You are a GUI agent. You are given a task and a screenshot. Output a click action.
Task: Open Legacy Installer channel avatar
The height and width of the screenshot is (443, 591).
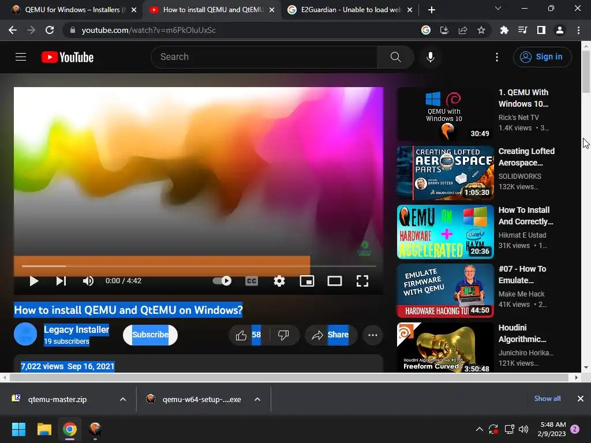[x=25, y=334]
